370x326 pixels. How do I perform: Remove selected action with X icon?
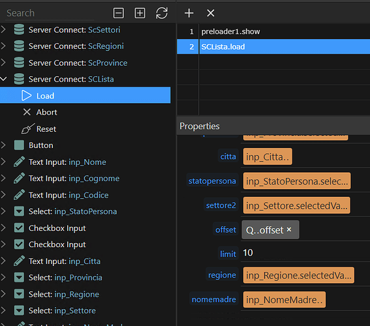point(211,13)
